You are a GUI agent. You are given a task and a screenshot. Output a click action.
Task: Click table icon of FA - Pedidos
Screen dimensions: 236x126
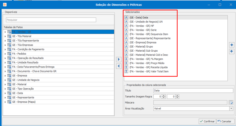[9, 54]
